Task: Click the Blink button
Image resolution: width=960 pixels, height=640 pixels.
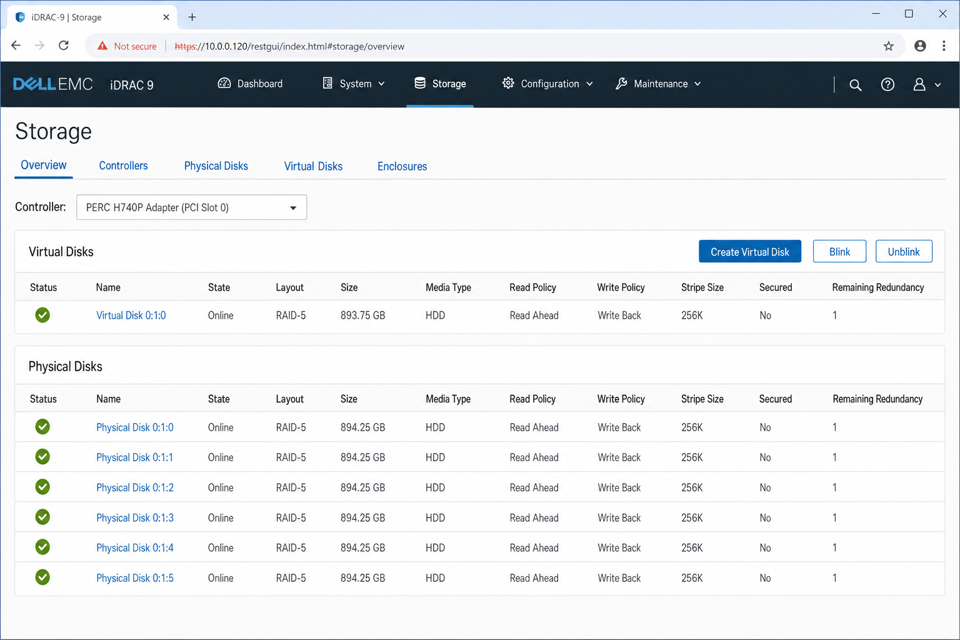Action: point(839,251)
